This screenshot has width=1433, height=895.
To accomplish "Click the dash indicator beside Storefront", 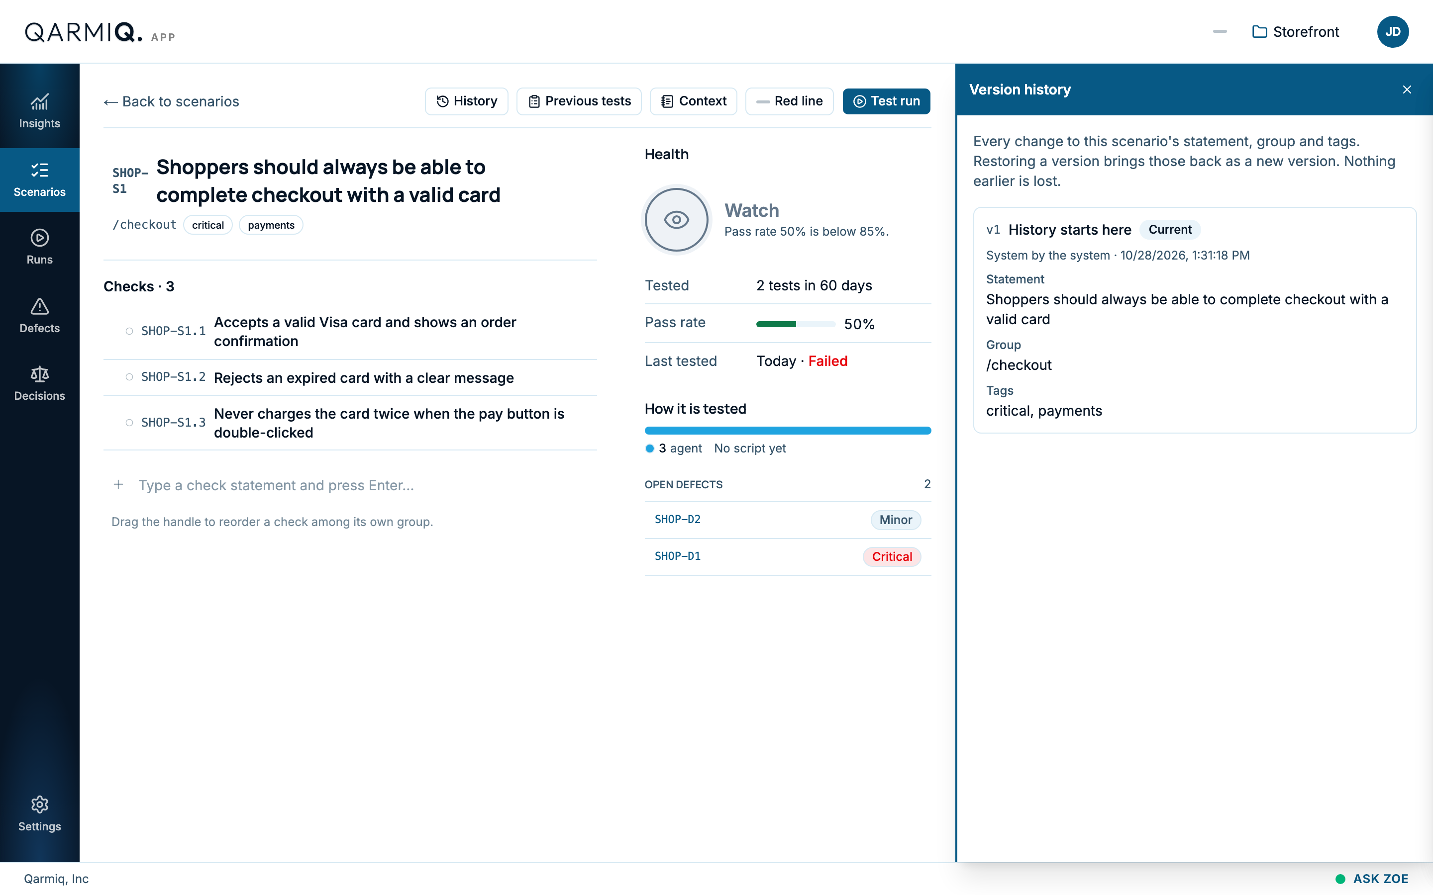I will click(x=1220, y=32).
